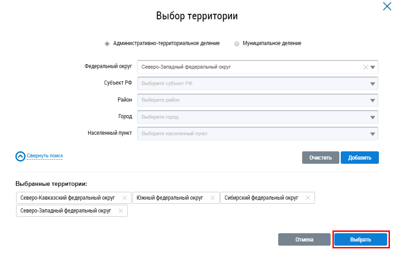Image resolution: width=395 pixels, height=253 pixels.
Task: Remove Южный федеральный округ tag
Action: pos(212,198)
